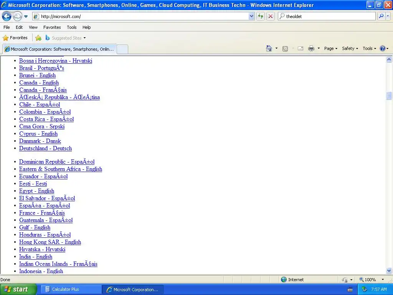Click Microsoft Corporation taskbar item
The height and width of the screenshot is (295, 393).
coord(133,290)
